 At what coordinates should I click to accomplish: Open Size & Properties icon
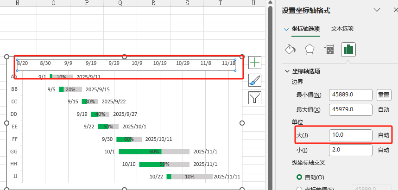coord(329,50)
